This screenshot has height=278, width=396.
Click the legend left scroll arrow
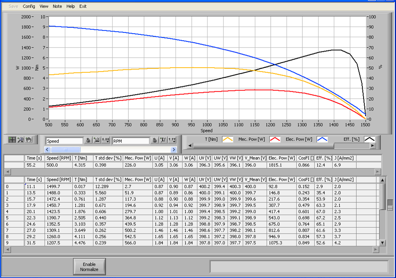point(190,145)
